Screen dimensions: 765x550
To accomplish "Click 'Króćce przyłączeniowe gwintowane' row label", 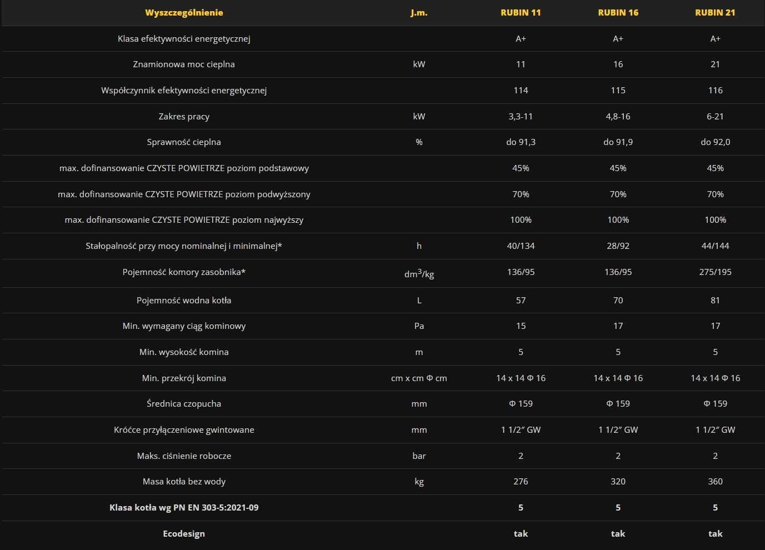I will pos(184,430).
